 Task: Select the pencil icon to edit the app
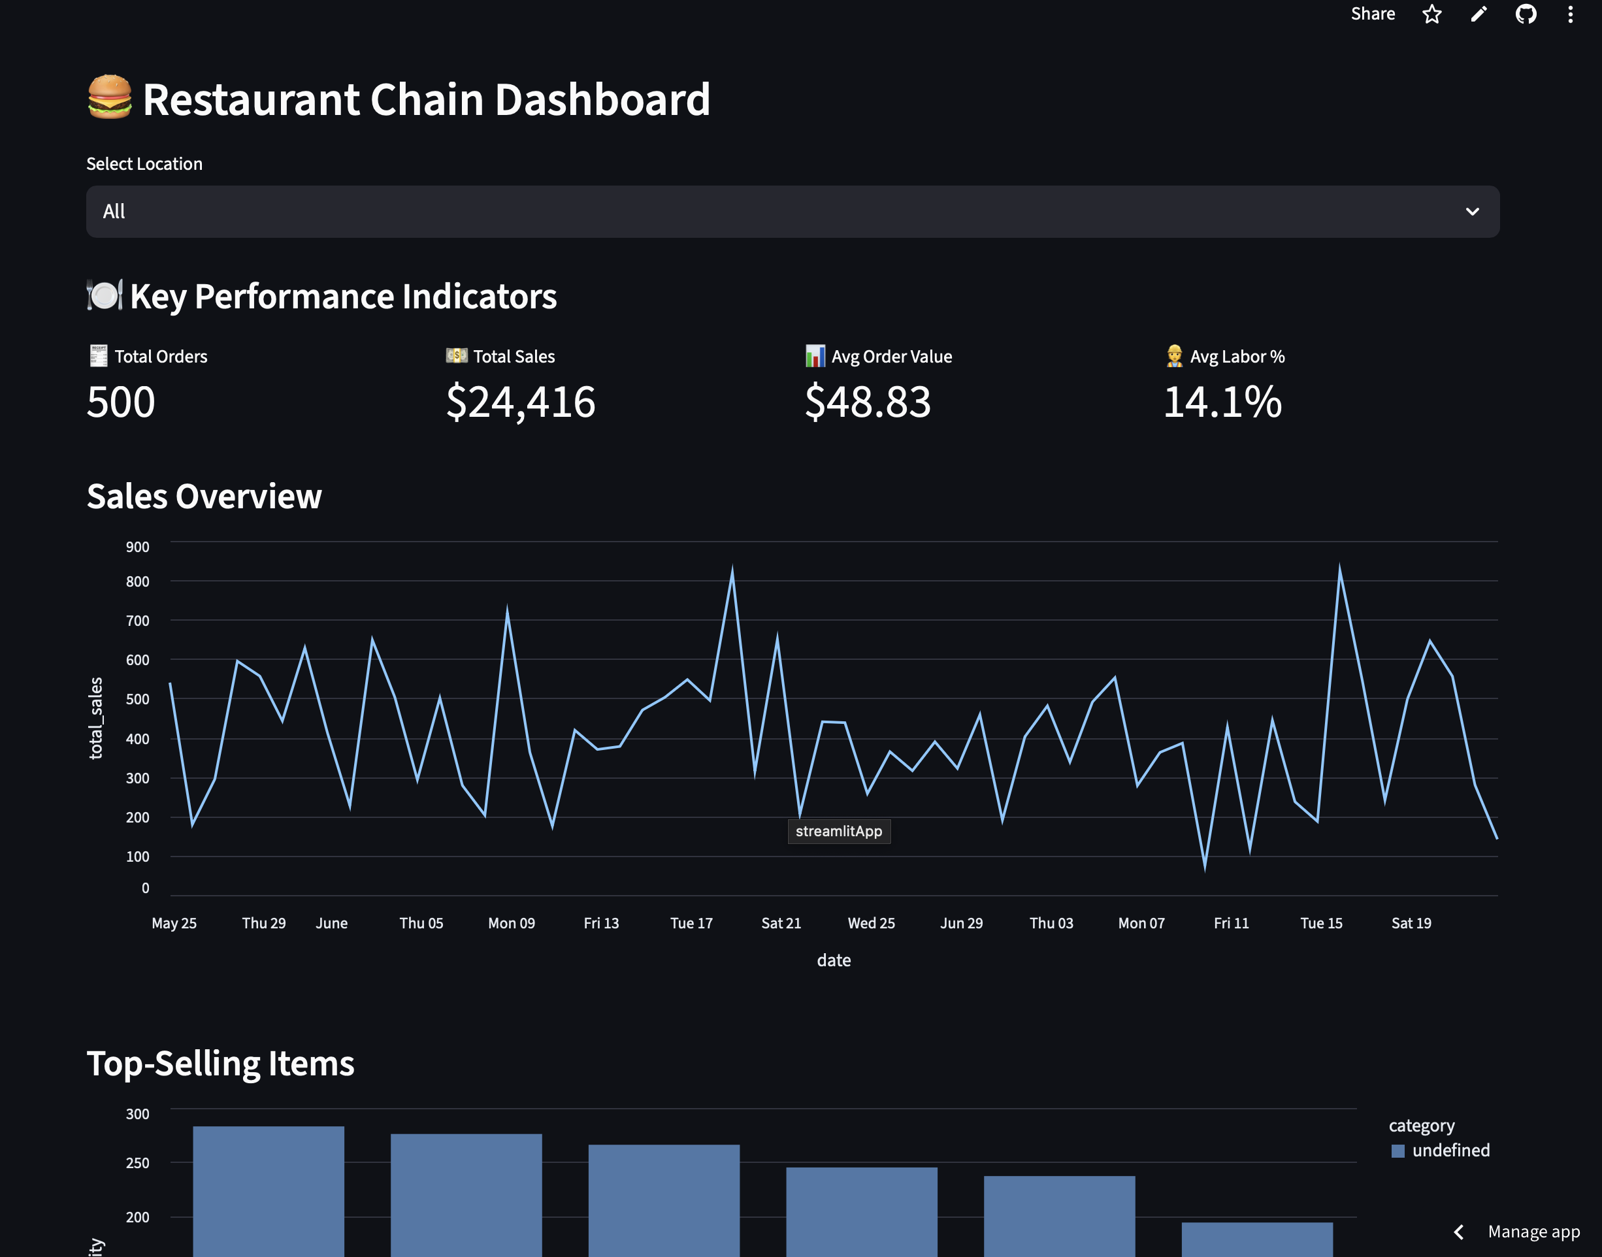click(1479, 14)
